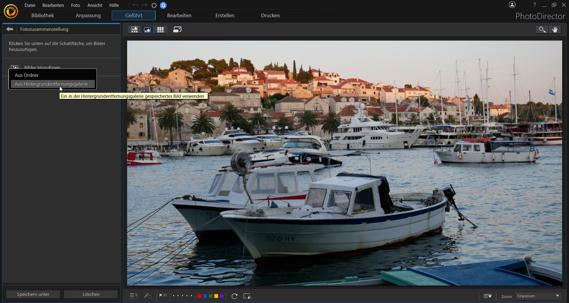Click the back arrow beside Fotozusammenstellung
Viewport: 569px width, 303px height.
pyautogui.click(x=10, y=29)
